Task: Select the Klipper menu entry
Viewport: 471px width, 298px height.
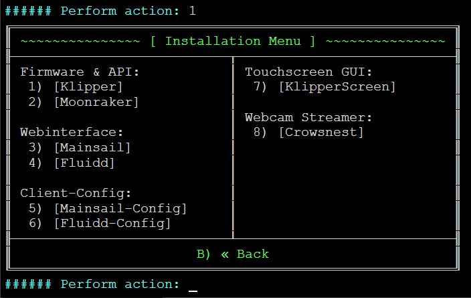Action: (x=88, y=86)
